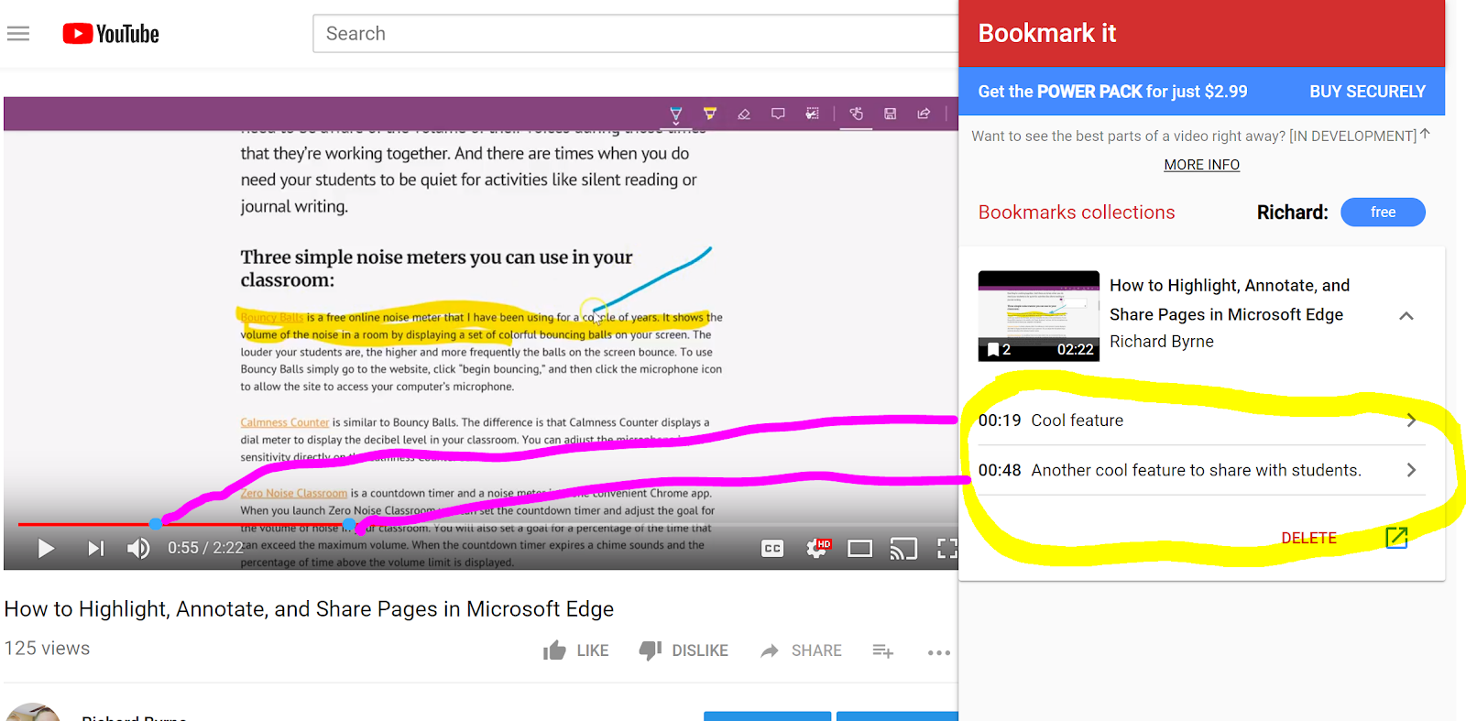Dislike the video with thumbs down
This screenshot has width=1466, height=721.
(684, 650)
